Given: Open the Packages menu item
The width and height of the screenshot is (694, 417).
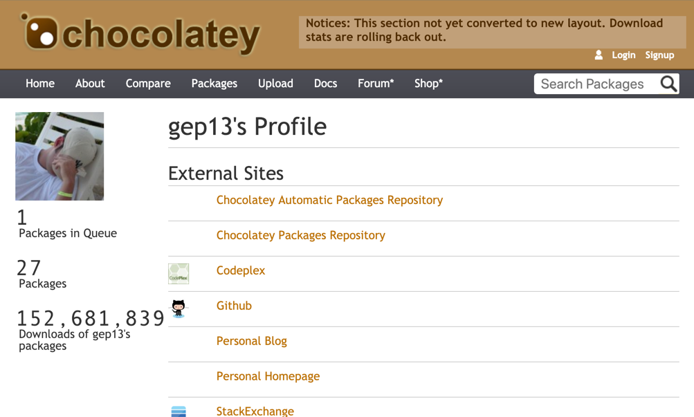Looking at the screenshot, I should (214, 83).
